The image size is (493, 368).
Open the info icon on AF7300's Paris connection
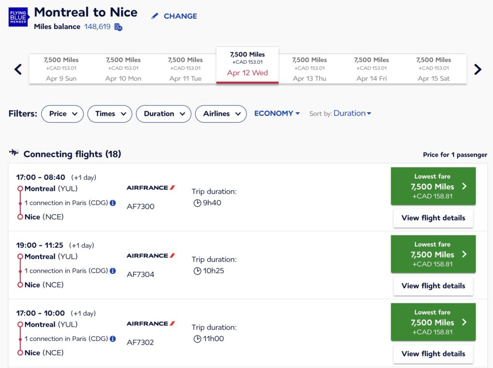[112, 203]
